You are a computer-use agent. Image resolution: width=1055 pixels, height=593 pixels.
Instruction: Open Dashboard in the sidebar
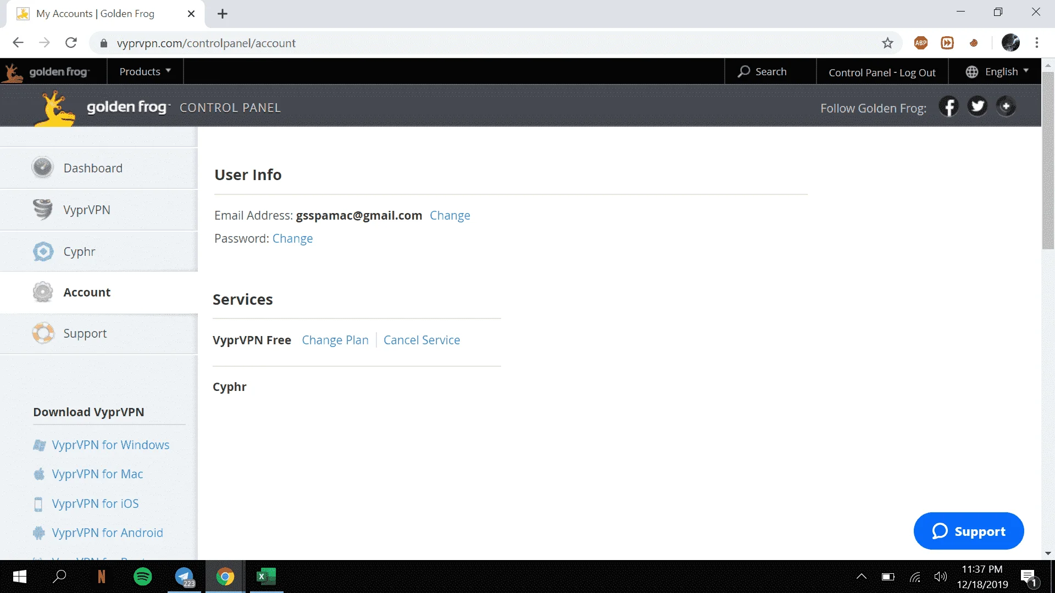tap(99, 168)
